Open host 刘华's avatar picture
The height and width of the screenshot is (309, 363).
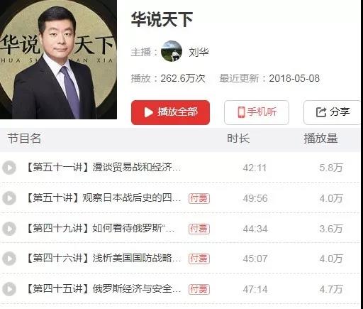172,51
